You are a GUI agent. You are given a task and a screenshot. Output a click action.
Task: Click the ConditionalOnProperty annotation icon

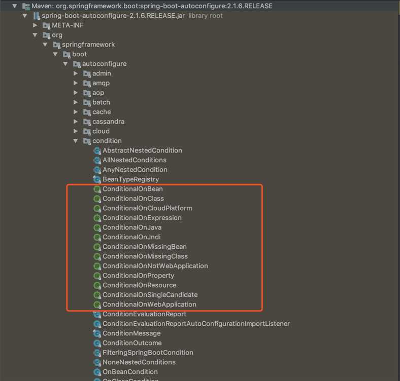click(x=97, y=276)
